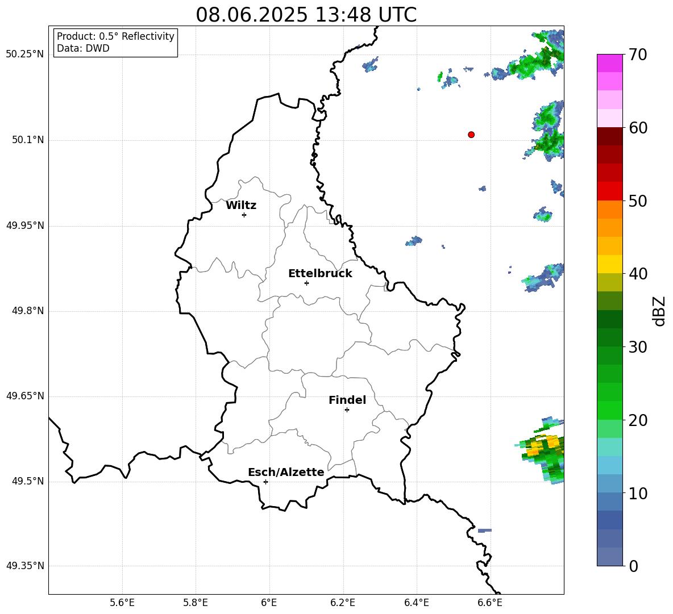The image size is (673, 614).
Task: Click the 60 colorbar tick label
Action: click(x=638, y=128)
